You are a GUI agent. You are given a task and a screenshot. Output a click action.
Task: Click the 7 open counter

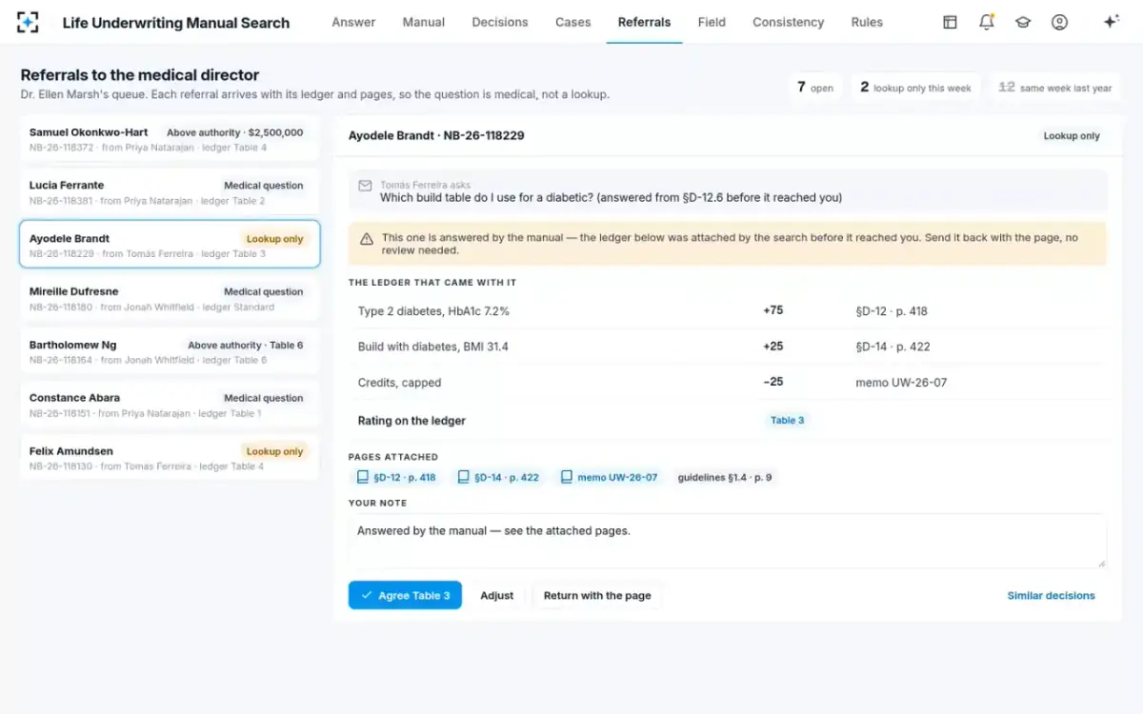pyautogui.click(x=815, y=88)
